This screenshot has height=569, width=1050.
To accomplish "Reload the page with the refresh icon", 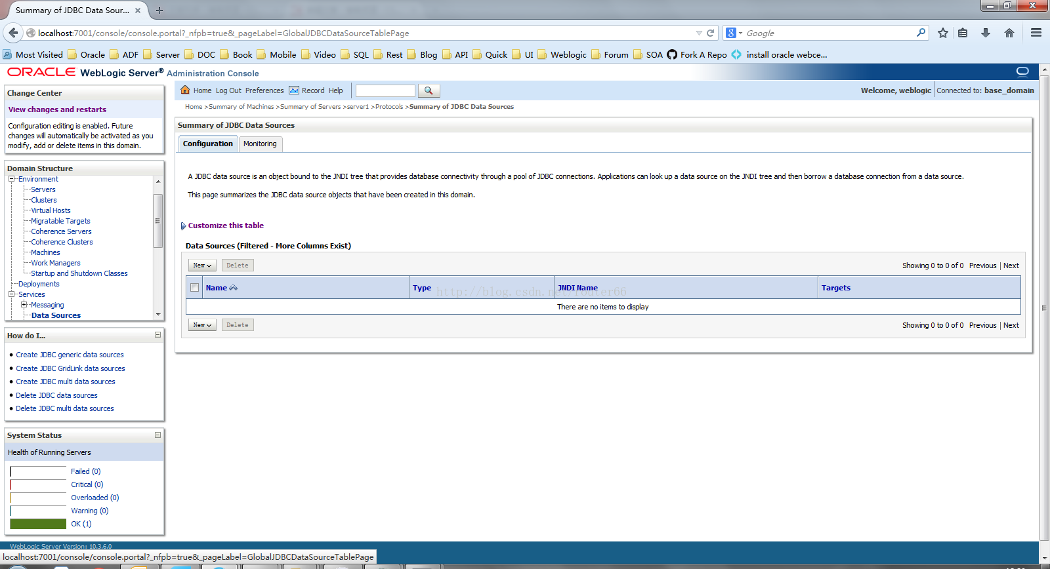I will (710, 33).
